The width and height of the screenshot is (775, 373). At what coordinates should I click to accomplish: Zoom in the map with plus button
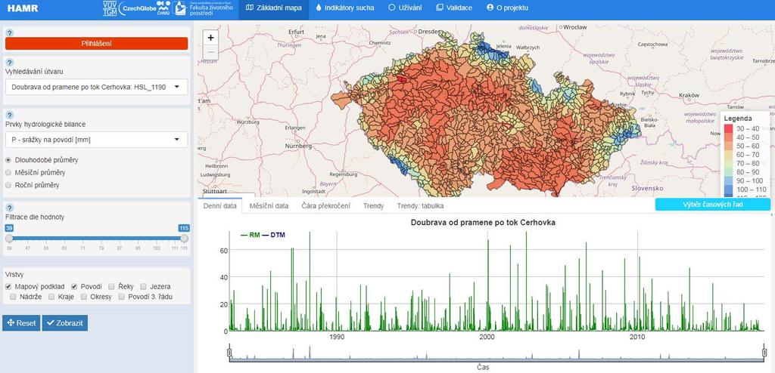[x=211, y=38]
